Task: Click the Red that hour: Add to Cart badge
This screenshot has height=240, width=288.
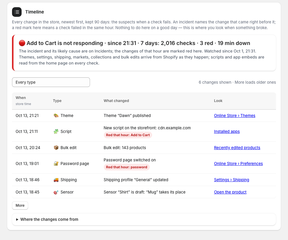Action: [128, 135]
